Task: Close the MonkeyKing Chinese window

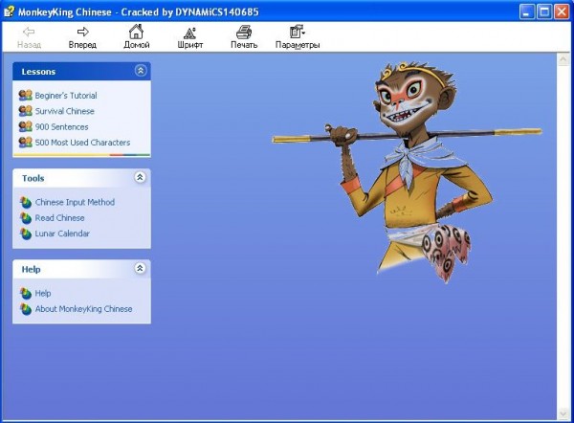Action: tap(562, 12)
